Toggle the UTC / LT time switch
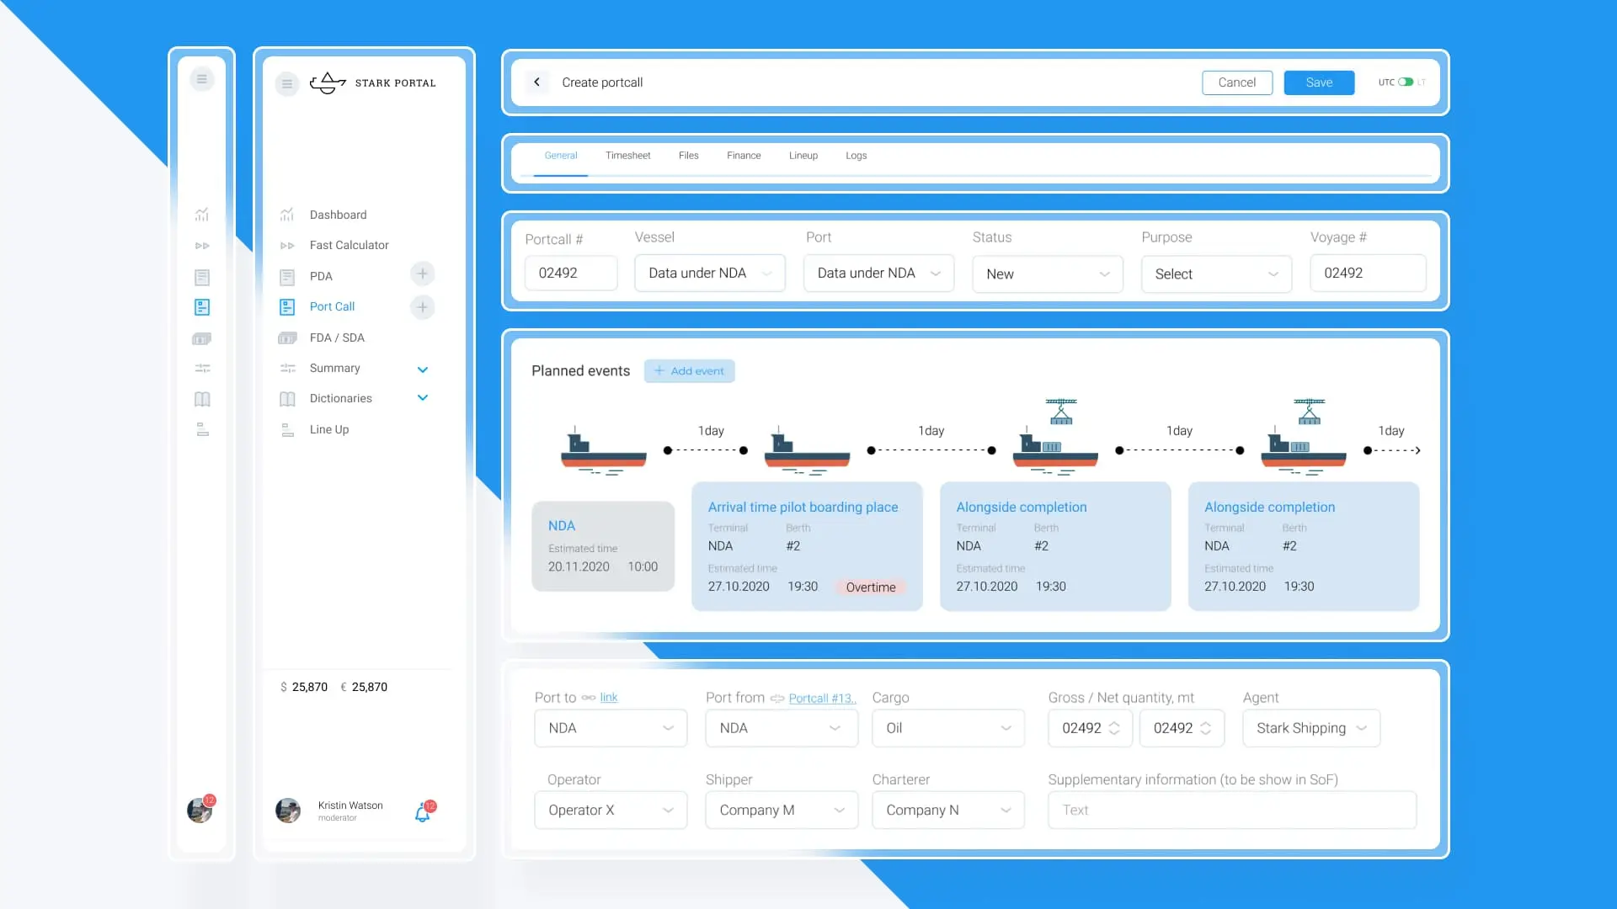This screenshot has width=1617, height=909. [x=1405, y=82]
